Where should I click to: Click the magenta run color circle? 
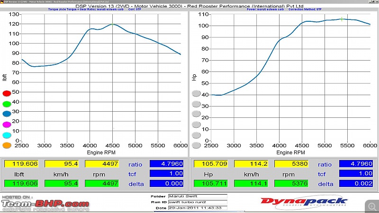tap(7, 124)
